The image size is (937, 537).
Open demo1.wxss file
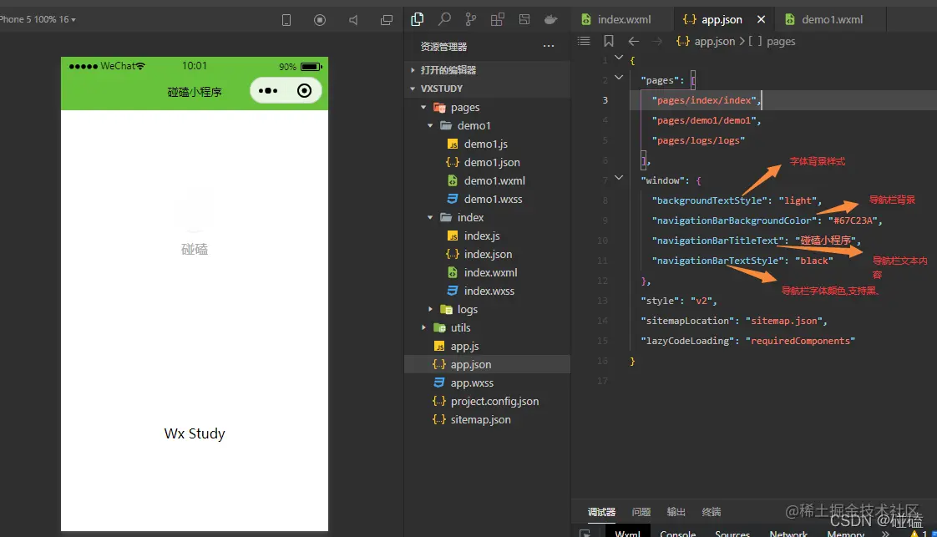488,199
